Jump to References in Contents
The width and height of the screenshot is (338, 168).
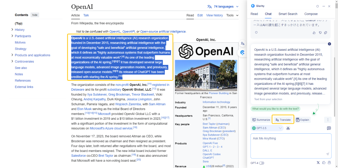click(x=23, y=80)
